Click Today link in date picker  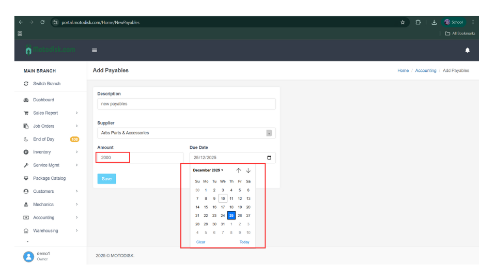[244, 242]
